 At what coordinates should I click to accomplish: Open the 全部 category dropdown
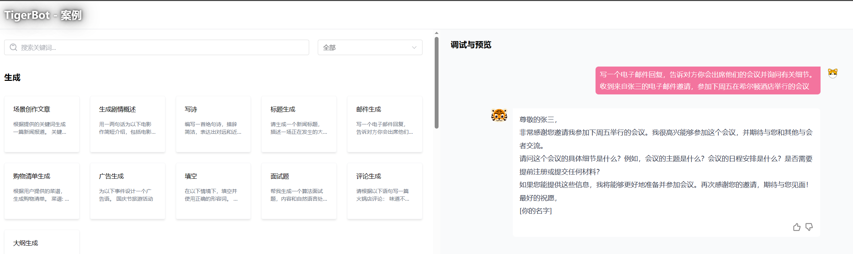coord(370,47)
